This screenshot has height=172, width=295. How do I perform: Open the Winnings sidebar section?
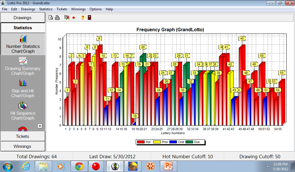pos(23,146)
